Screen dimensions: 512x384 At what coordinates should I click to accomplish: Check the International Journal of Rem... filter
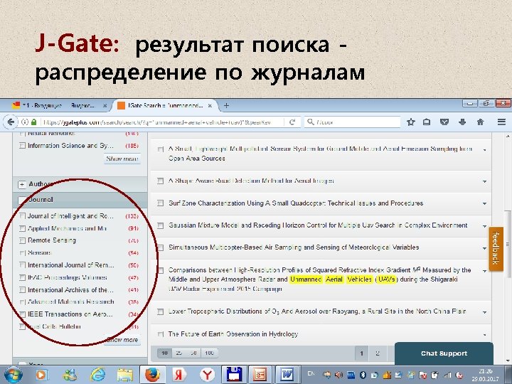[22, 265]
